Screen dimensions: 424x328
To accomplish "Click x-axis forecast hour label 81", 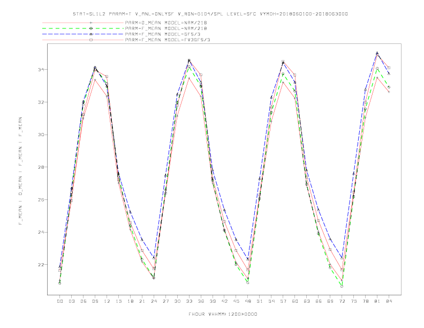I will pyautogui.click(x=377, y=301).
